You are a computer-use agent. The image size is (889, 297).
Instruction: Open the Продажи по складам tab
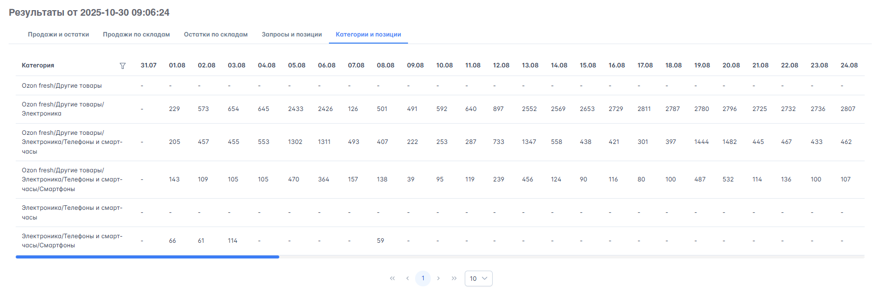click(136, 34)
